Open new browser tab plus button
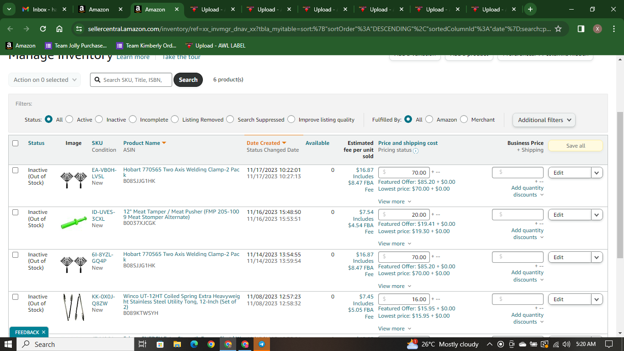624x351 pixels. coord(530,9)
